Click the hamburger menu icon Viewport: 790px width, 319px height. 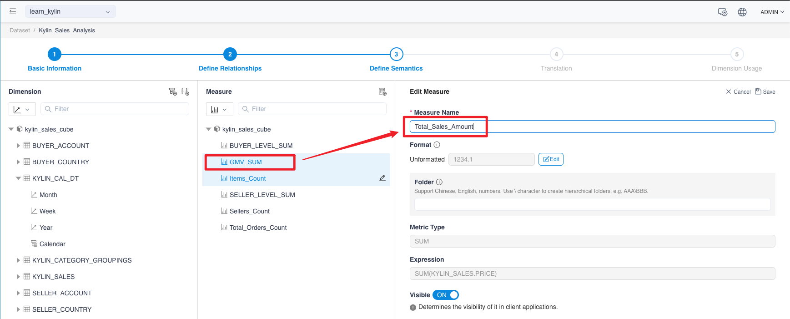13,11
